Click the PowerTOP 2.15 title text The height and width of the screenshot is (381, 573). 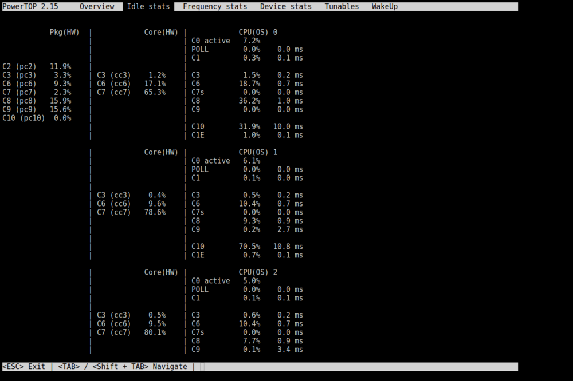[30, 6]
